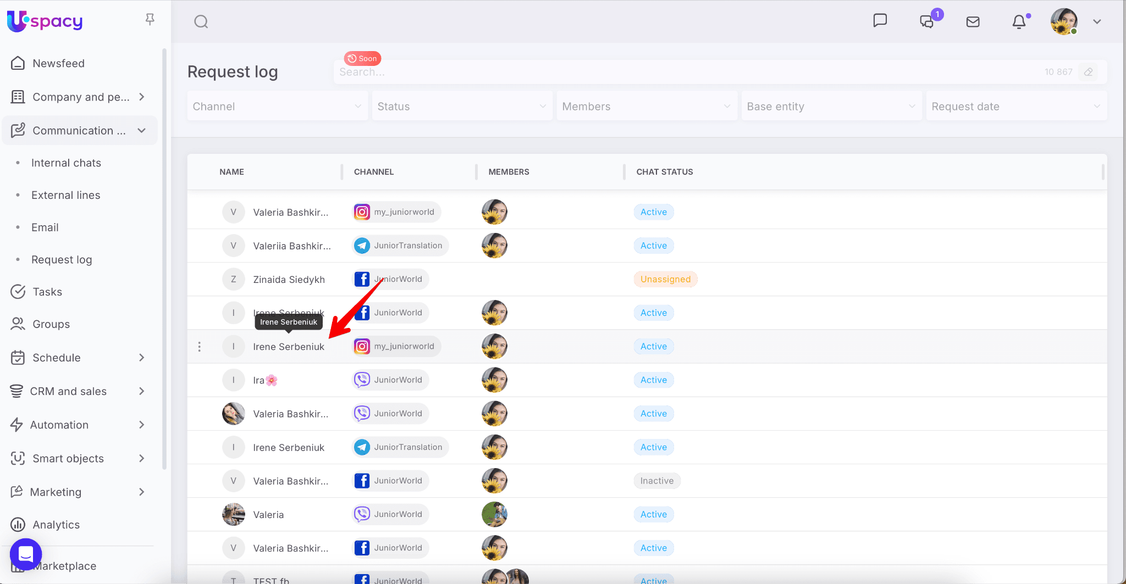Viewport: 1126px width, 584px height.
Task: Collapse the Communication section in sidebar
Action: 141,131
